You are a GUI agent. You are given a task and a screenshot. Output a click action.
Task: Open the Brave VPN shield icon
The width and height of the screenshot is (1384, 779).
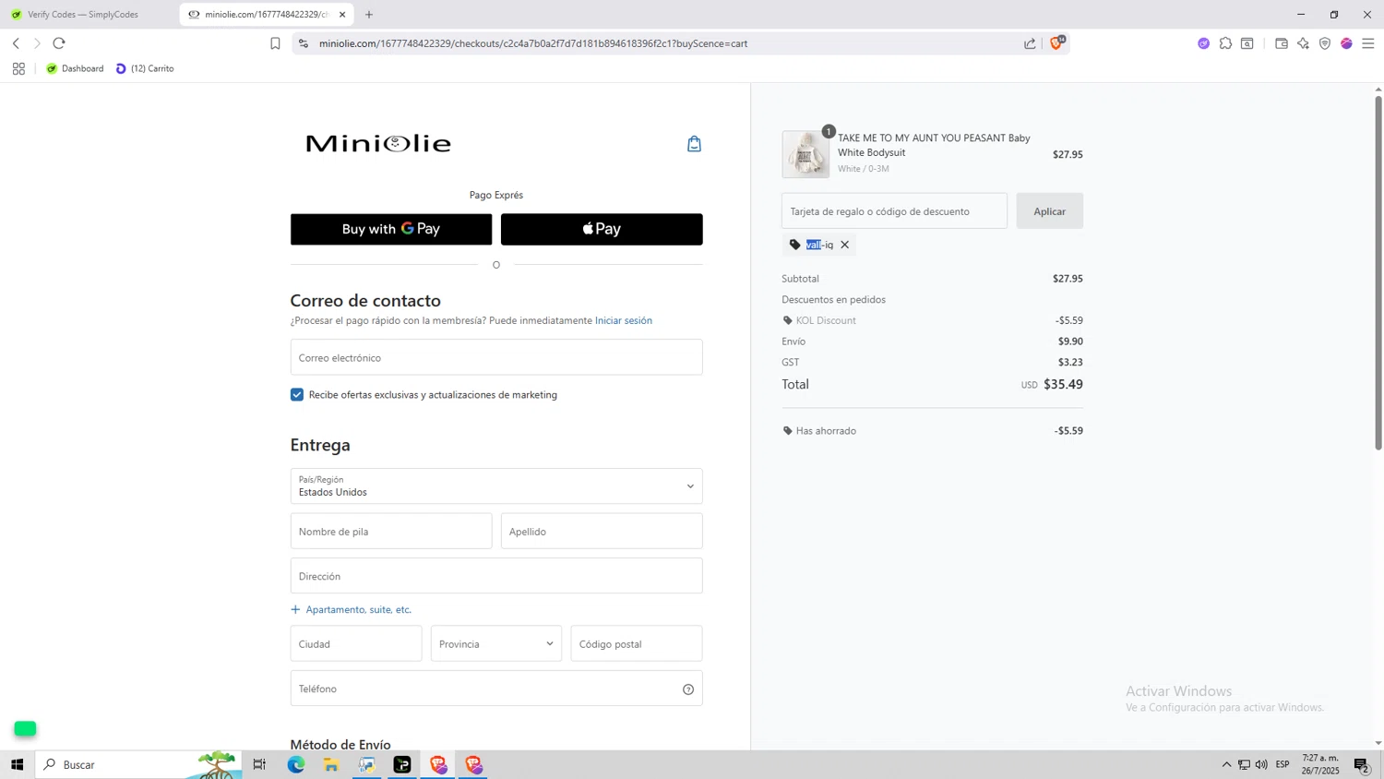1325,43
